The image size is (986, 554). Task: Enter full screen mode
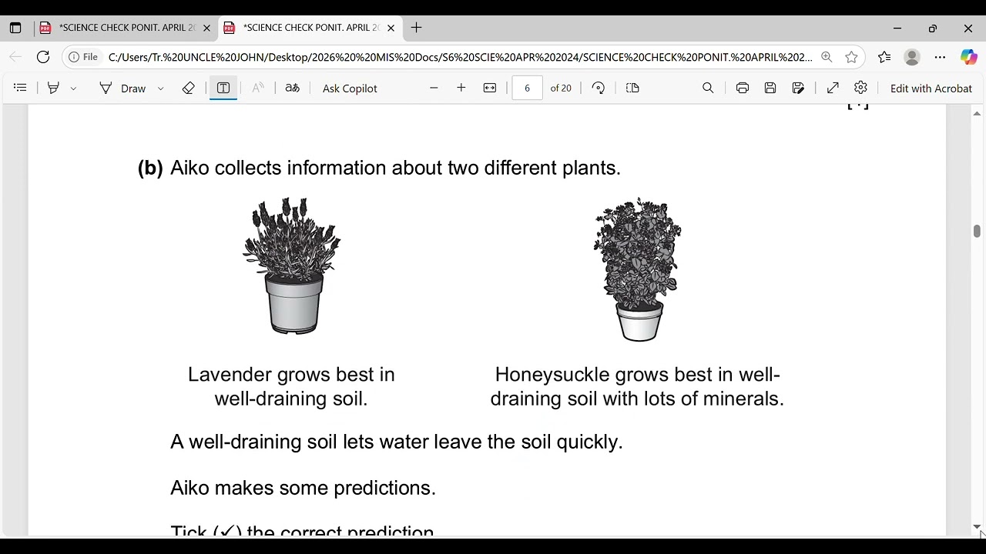pyautogui.click(x=833, y=88)
